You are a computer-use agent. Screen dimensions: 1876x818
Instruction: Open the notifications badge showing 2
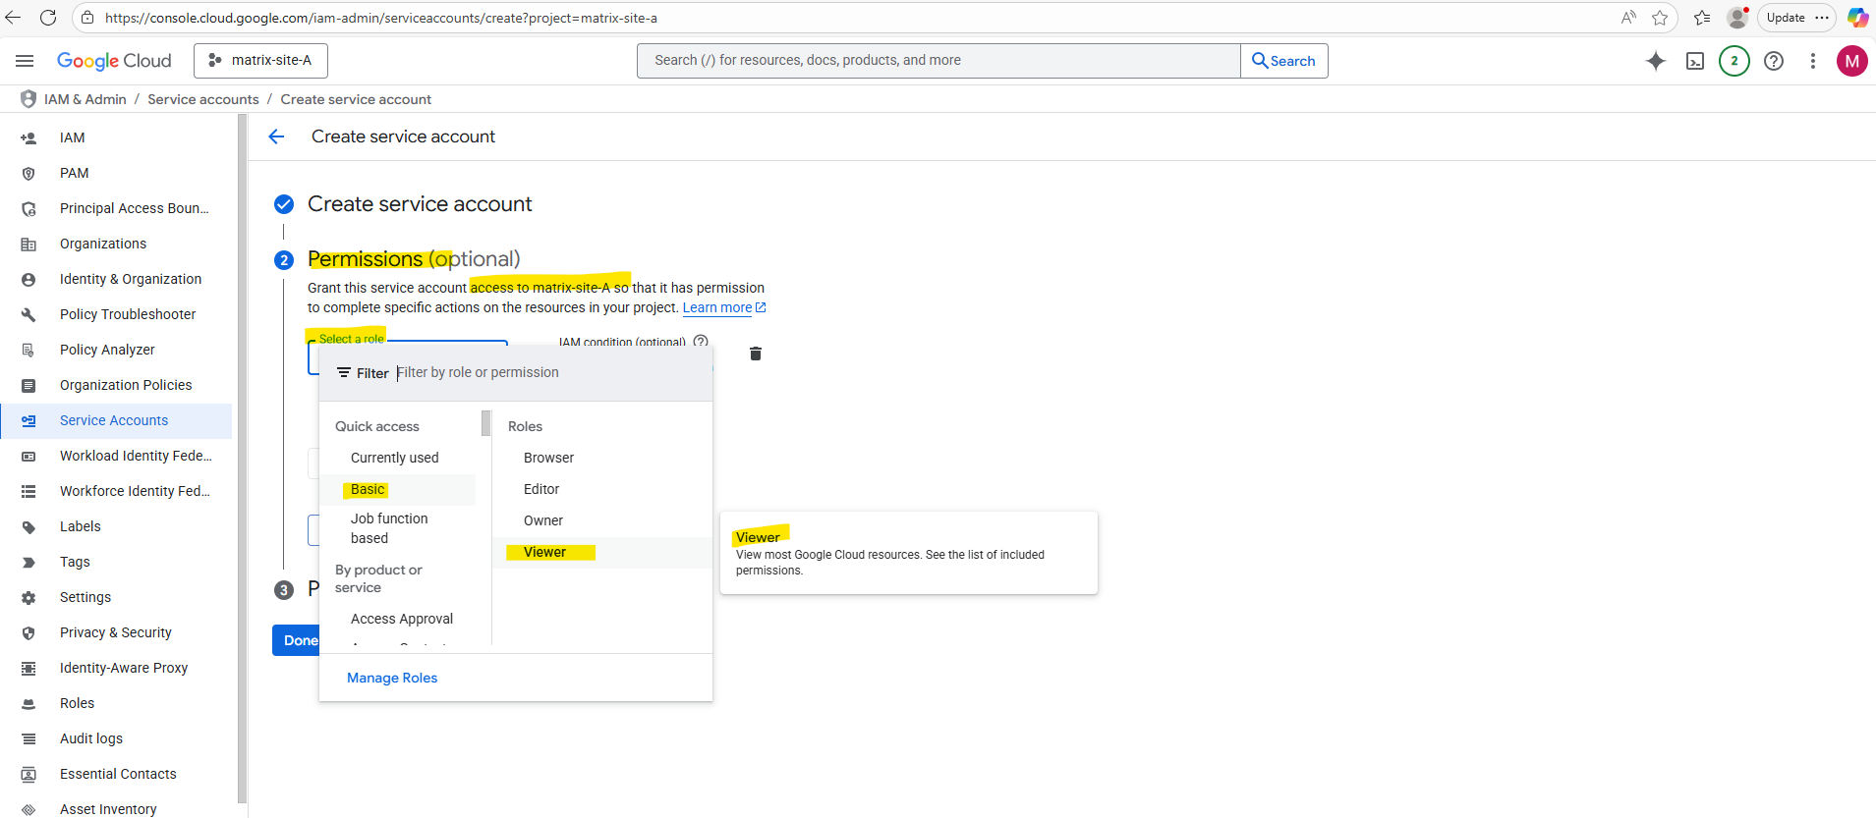pyautogui.click(x=1734, y=61)
